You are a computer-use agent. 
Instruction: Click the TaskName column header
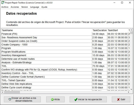[x=47, y=30]
